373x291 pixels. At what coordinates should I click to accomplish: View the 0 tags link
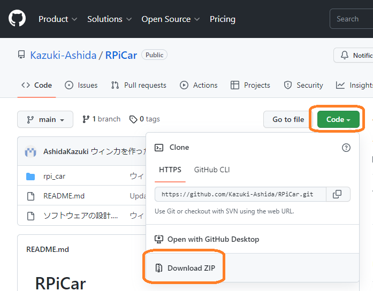pos(144,119)
